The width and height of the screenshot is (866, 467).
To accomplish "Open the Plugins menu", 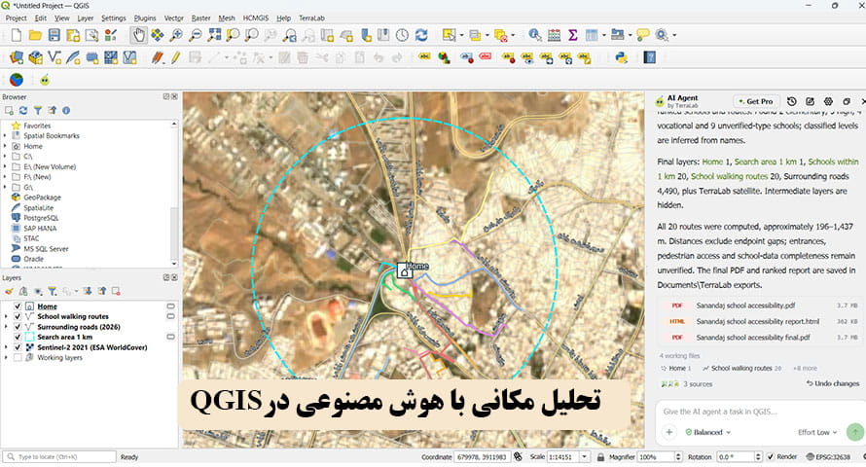I will coord(145,18).
